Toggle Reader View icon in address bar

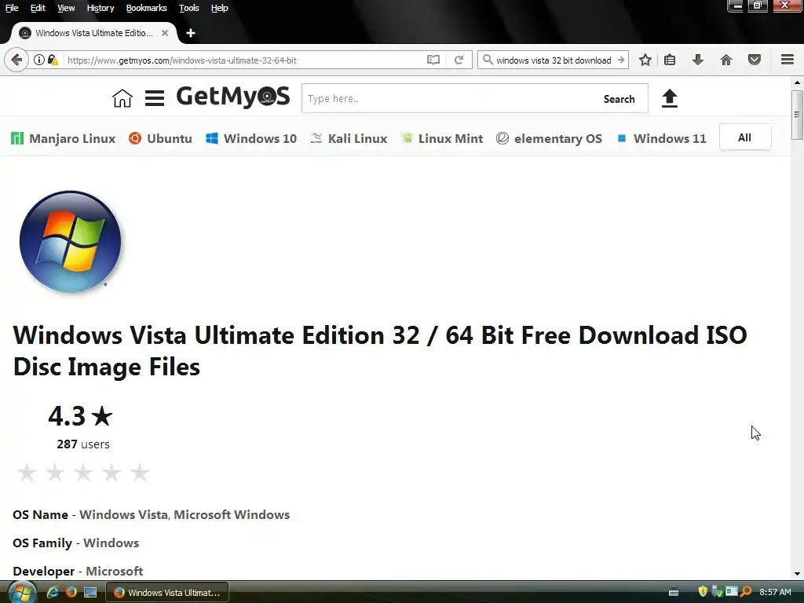point(433,60)
